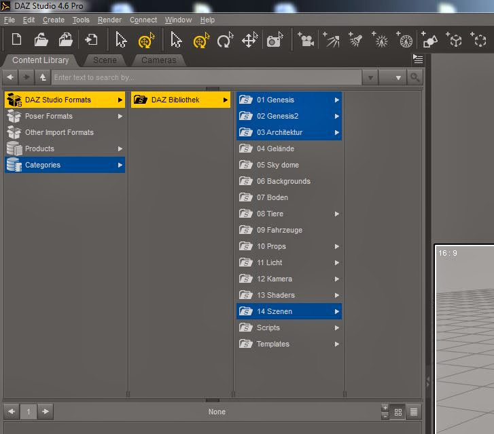Switch to list view

pyautogui.click(x=414, y=412)
